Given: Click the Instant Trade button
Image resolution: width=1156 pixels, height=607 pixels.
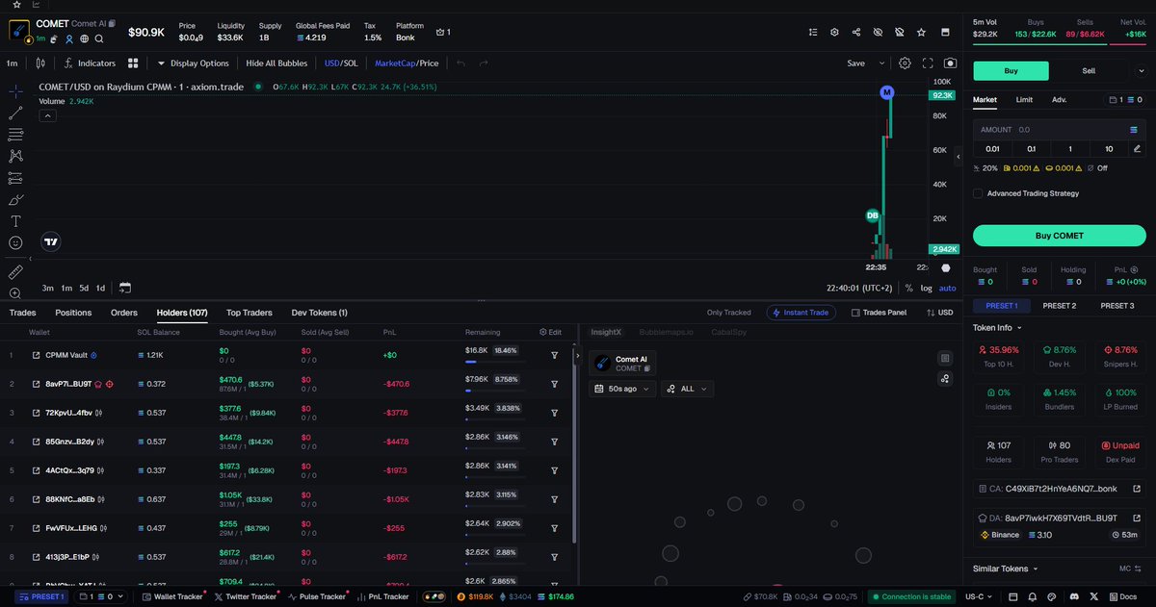Looking at the screenshot, I should click(801, 313).
